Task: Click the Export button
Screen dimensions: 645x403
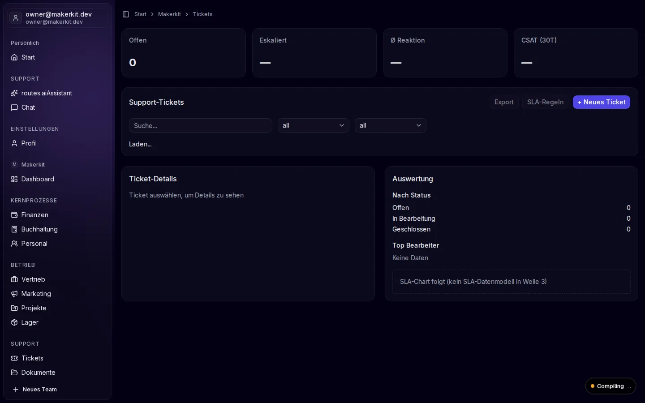Action: point(504,102)
